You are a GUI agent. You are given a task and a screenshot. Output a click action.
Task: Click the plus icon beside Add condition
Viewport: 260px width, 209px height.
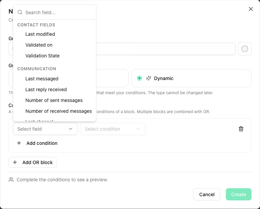pyautogui.click(x=19, y=143)
